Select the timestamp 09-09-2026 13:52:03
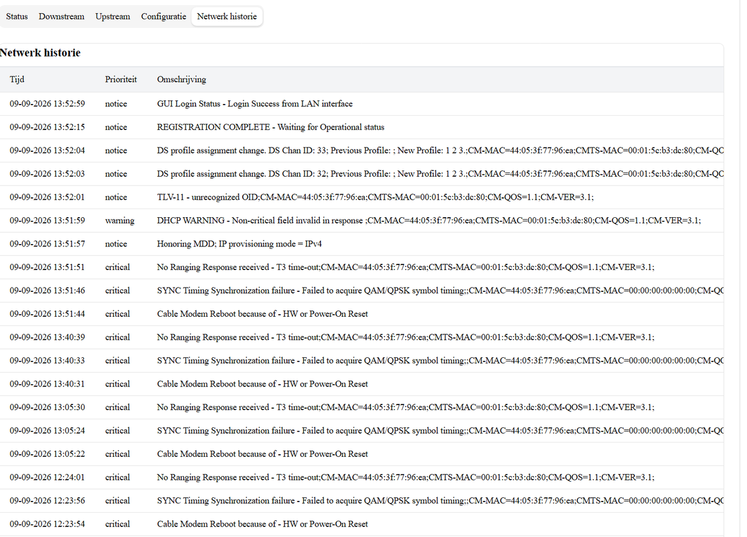The width and height of the screenshot is (747, 537). click(x=47, y=174)
